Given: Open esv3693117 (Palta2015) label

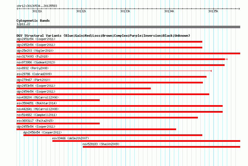Looking at the screenshot, I should click(x=35, y=121).
